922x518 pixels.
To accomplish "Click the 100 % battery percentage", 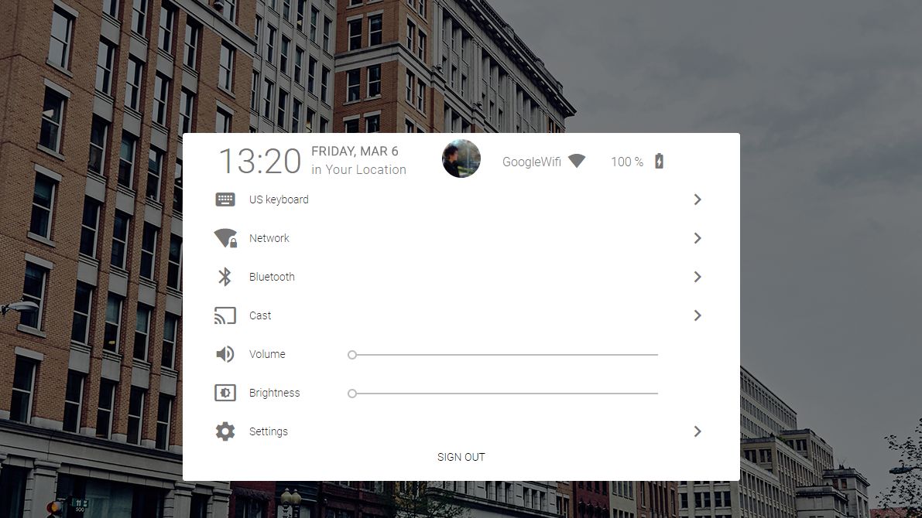I will (x=627, y=162).
